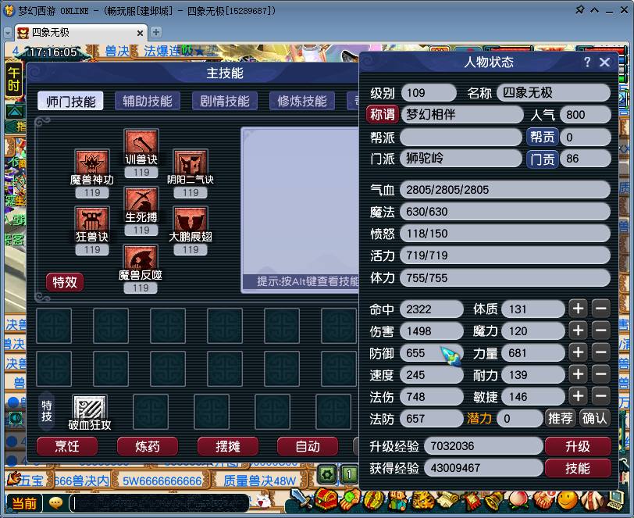Decrease 耐力 with minus button
Viewport: 634px width, 518px height.
click(601, 374)
